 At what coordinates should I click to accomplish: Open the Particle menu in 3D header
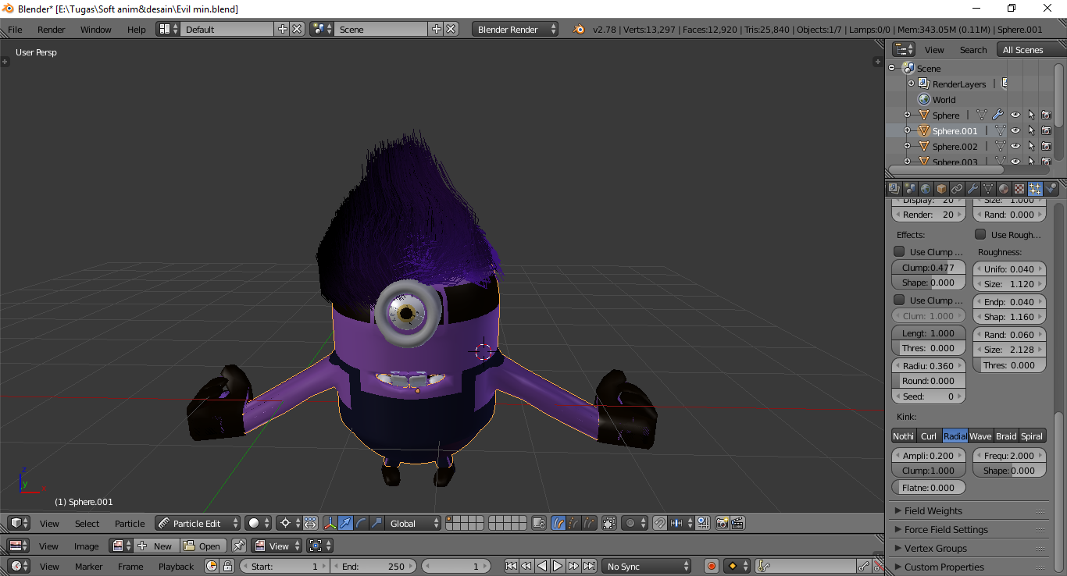coord(130,524)
